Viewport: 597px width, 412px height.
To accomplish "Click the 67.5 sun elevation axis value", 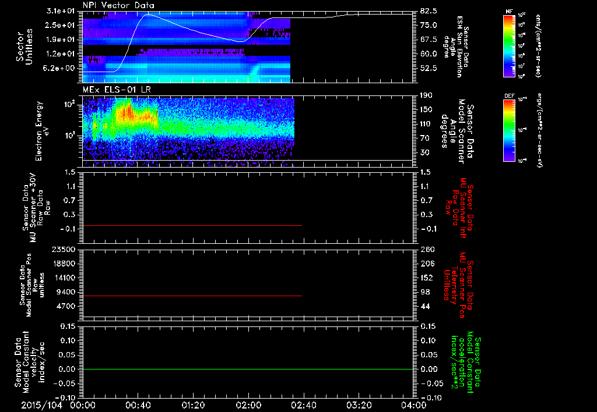I will [x=429, y=40].
